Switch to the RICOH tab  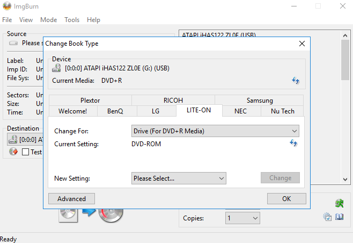(173, 100)
